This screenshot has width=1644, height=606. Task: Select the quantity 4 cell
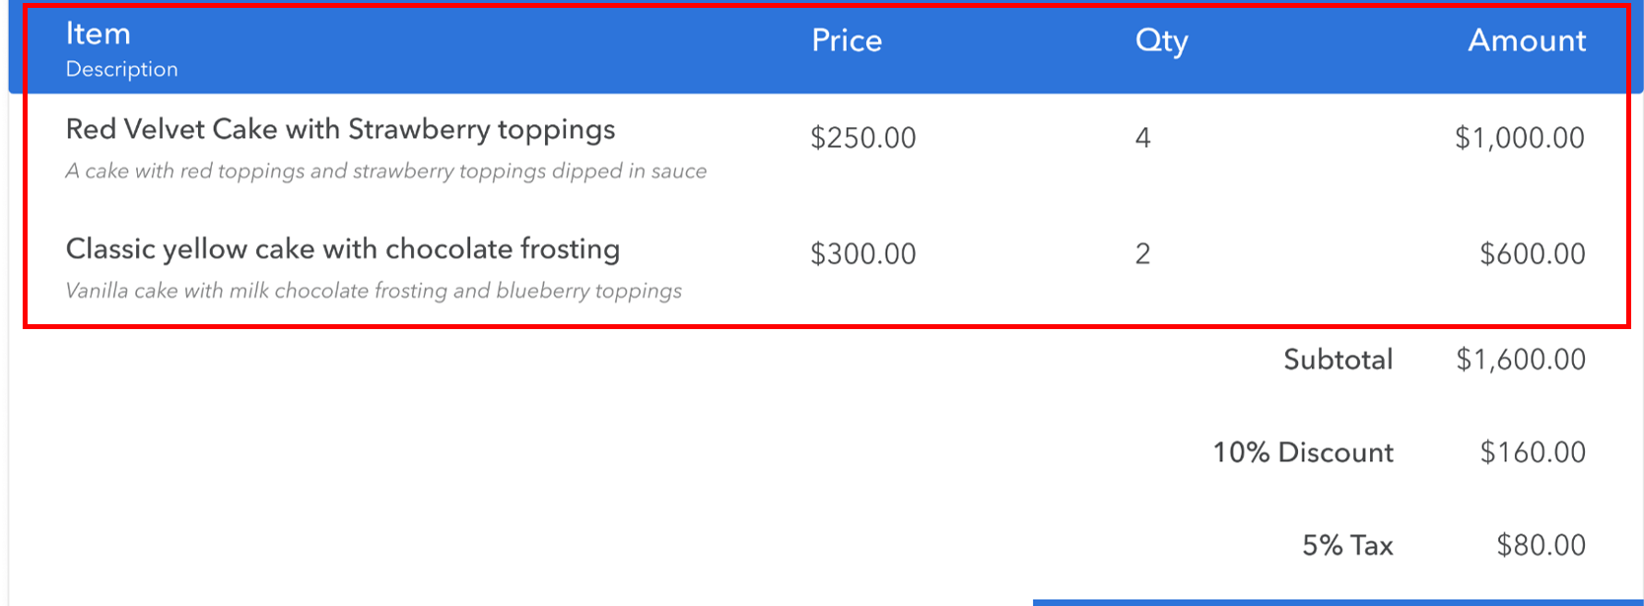pyautogui.click(x=1142, y=138)
